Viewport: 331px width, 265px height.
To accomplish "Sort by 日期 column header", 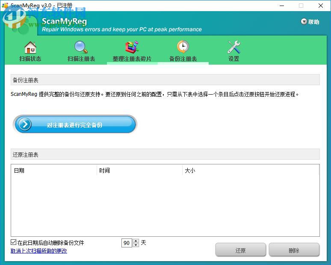I will coord(54,170).
